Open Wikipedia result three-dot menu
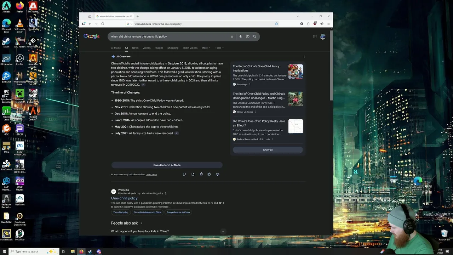Screen dimensions: 453x255 pos(165,193)
